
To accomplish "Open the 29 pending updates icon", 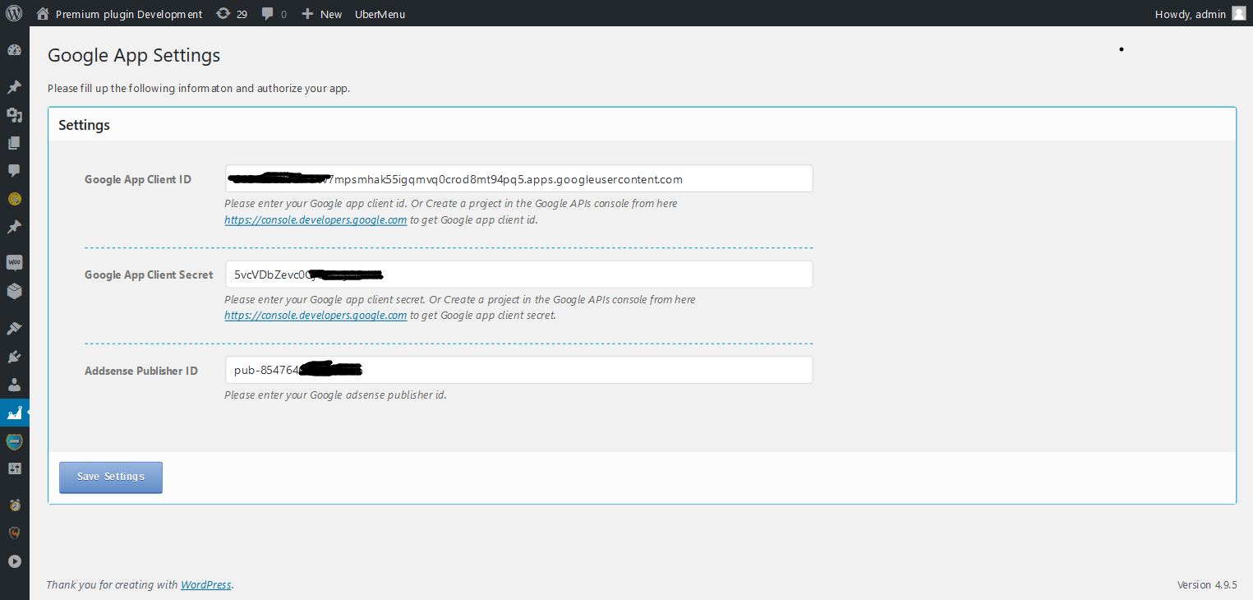I will point(232,13).
